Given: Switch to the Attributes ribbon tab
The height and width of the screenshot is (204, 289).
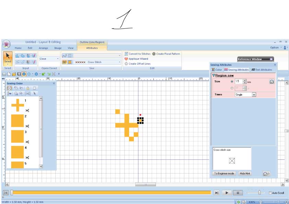Looking at the screenshot, I should click(x=92, y=48).
